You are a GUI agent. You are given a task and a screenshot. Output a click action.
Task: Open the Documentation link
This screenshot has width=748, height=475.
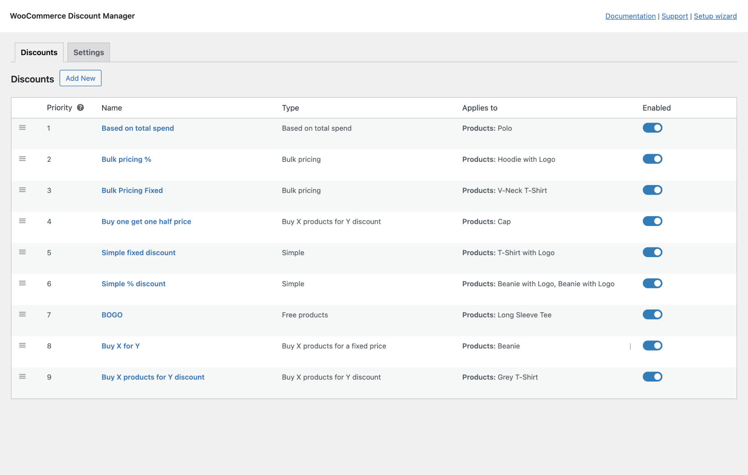630,16
